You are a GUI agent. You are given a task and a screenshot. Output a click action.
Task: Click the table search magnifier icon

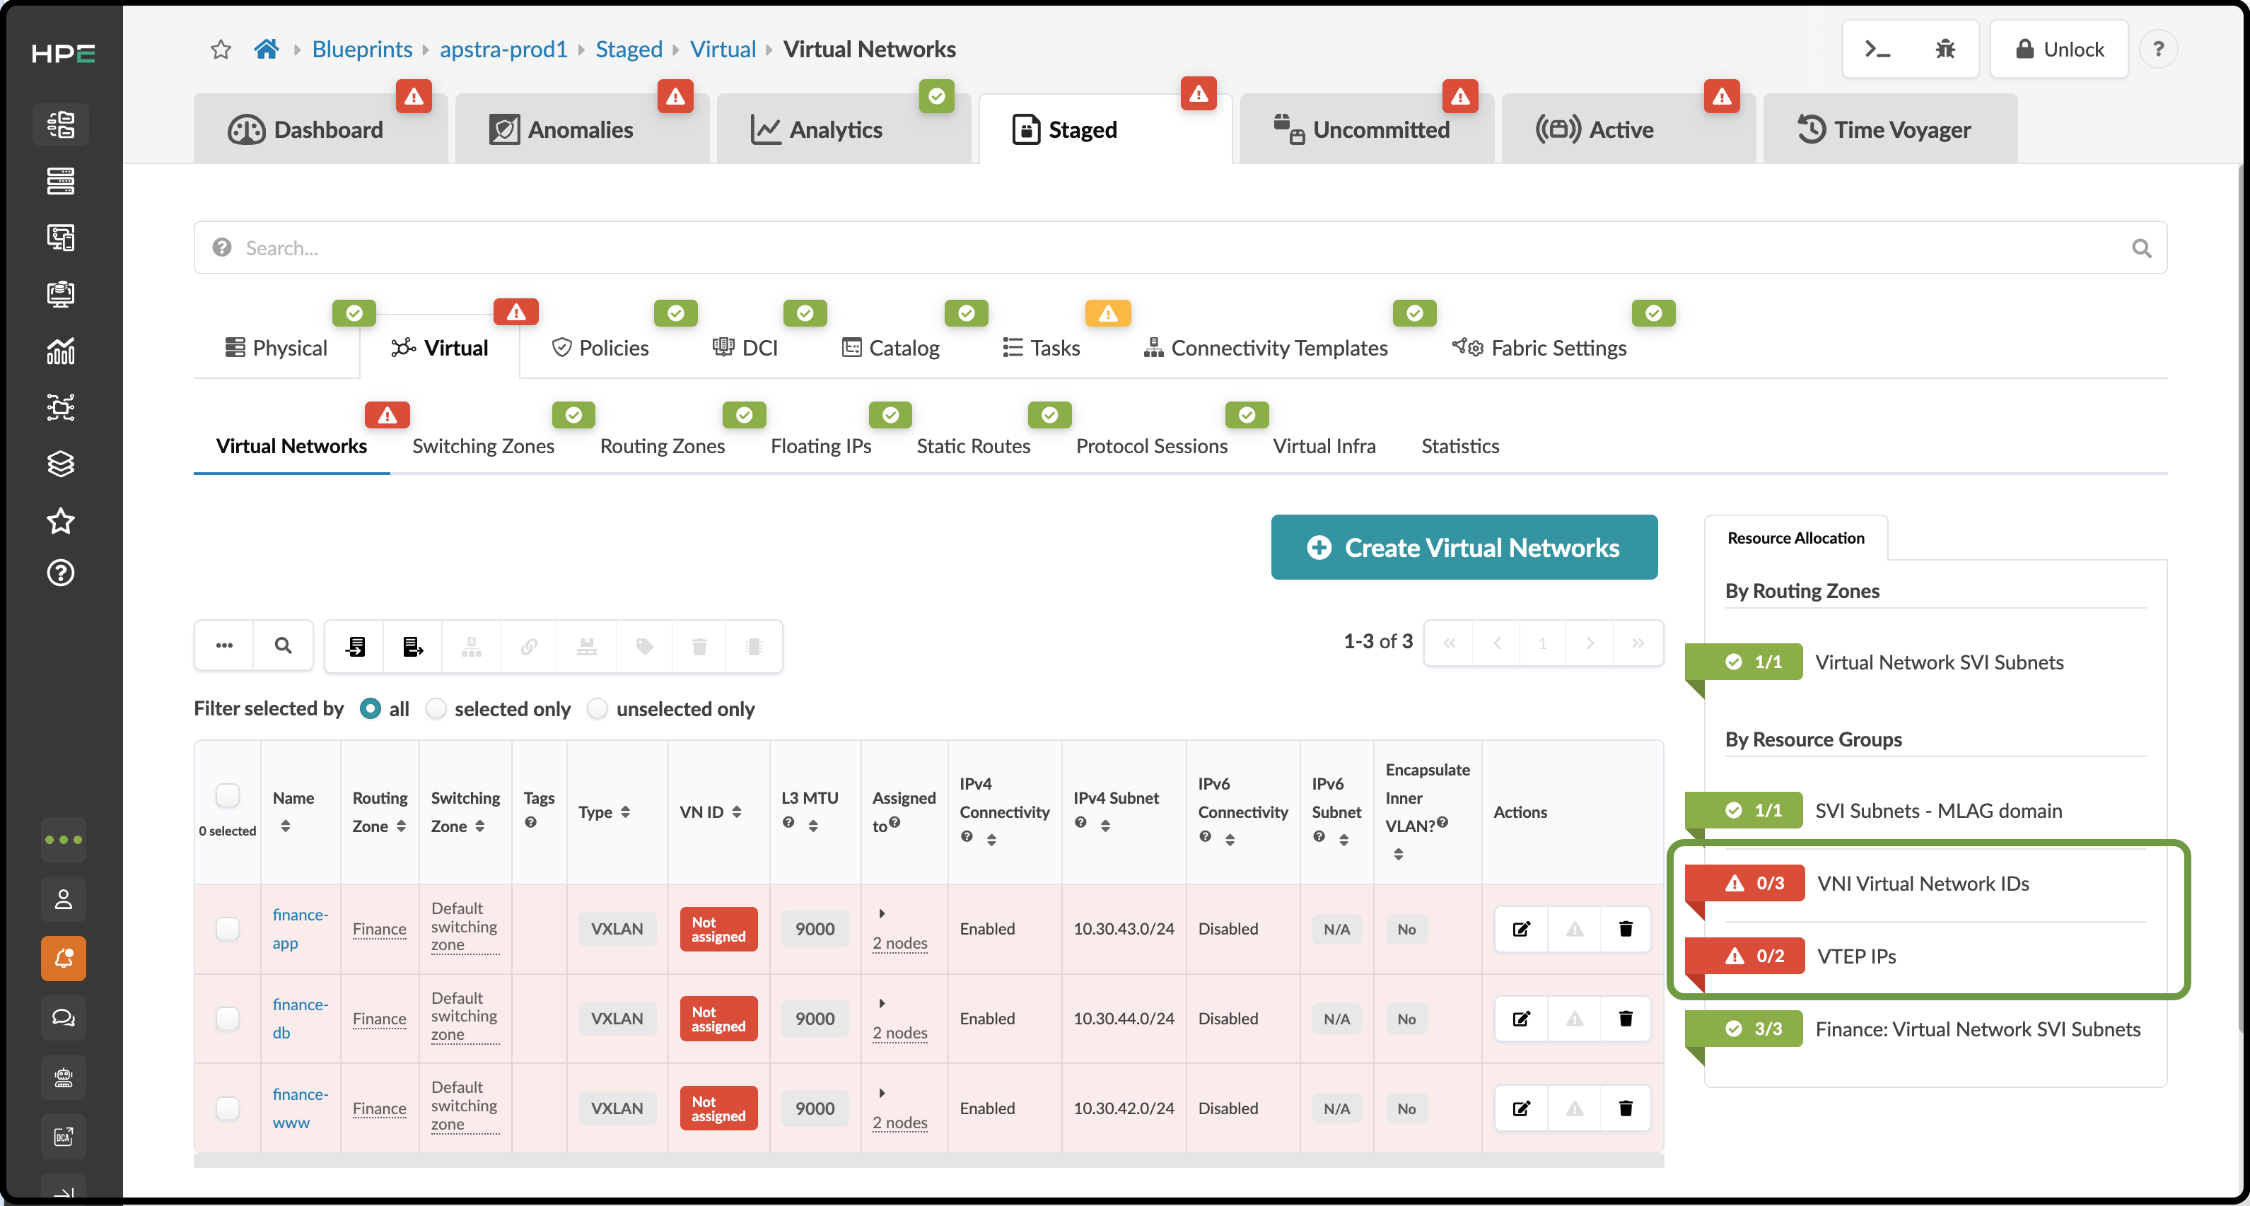[283, 646]
